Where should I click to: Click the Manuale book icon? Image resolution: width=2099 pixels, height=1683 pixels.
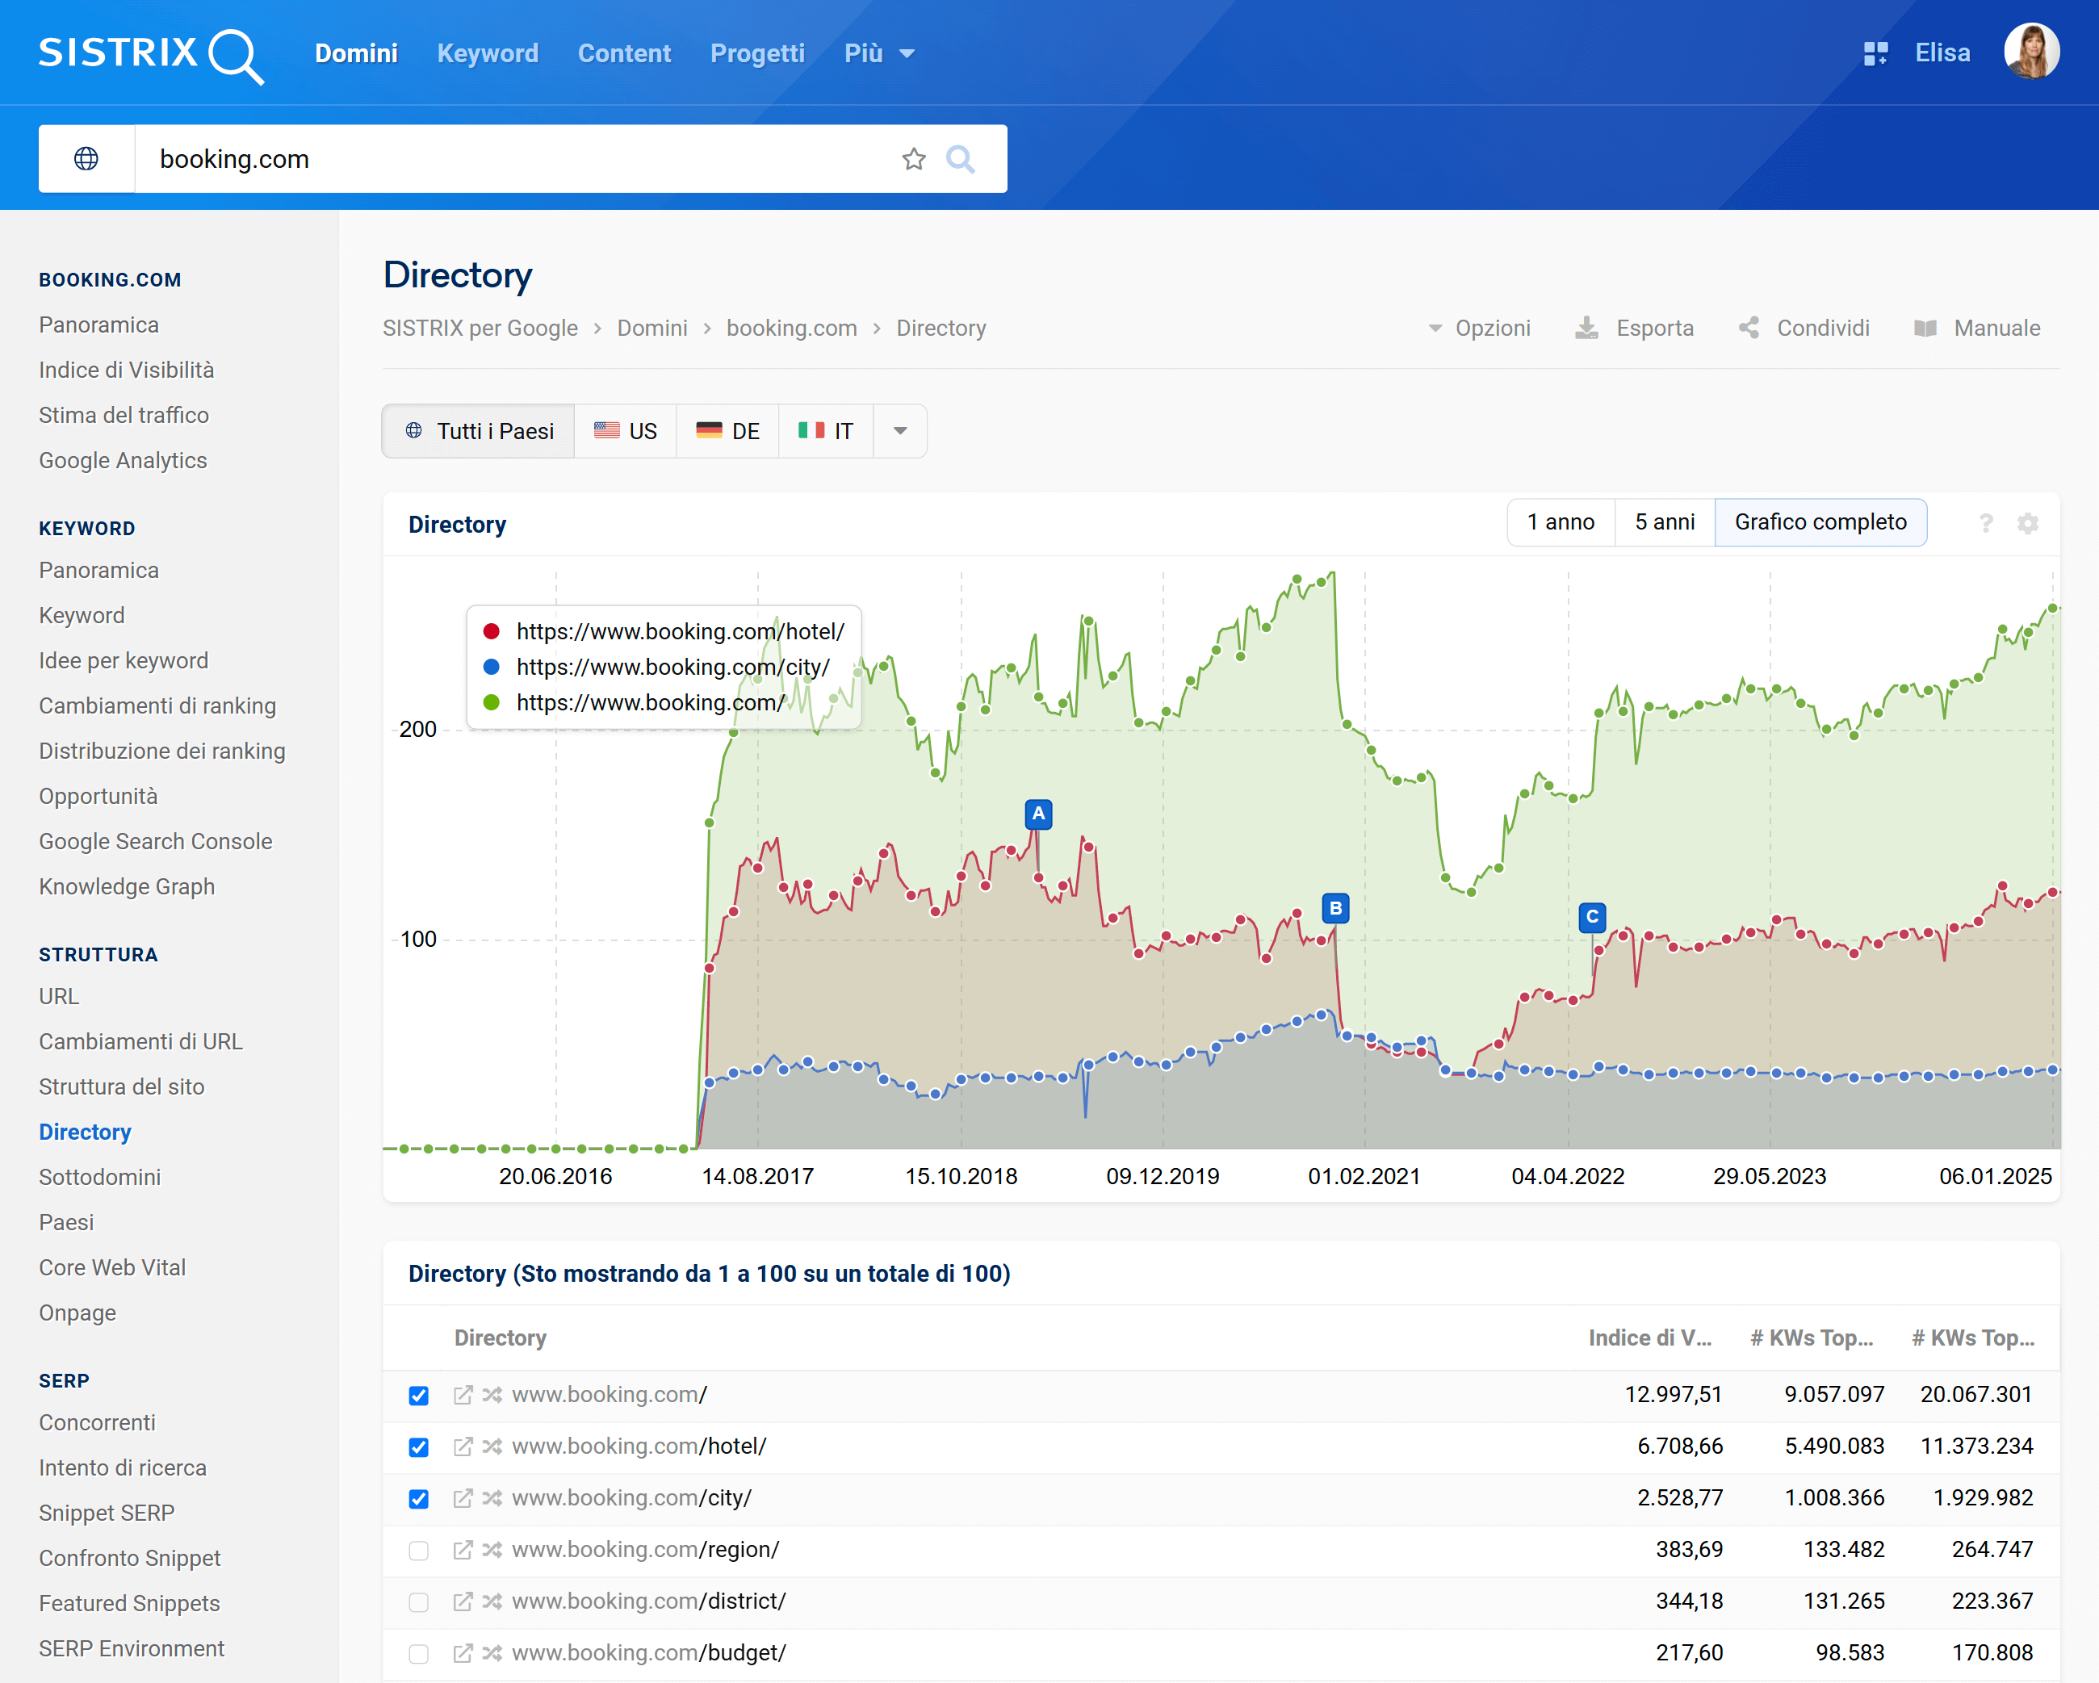point(1925,328)
